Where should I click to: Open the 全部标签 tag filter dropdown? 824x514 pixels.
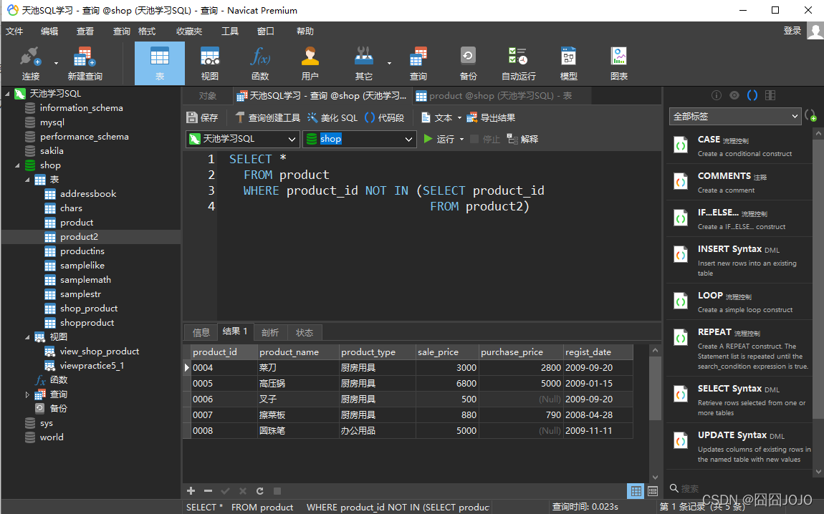pos(734,117)
